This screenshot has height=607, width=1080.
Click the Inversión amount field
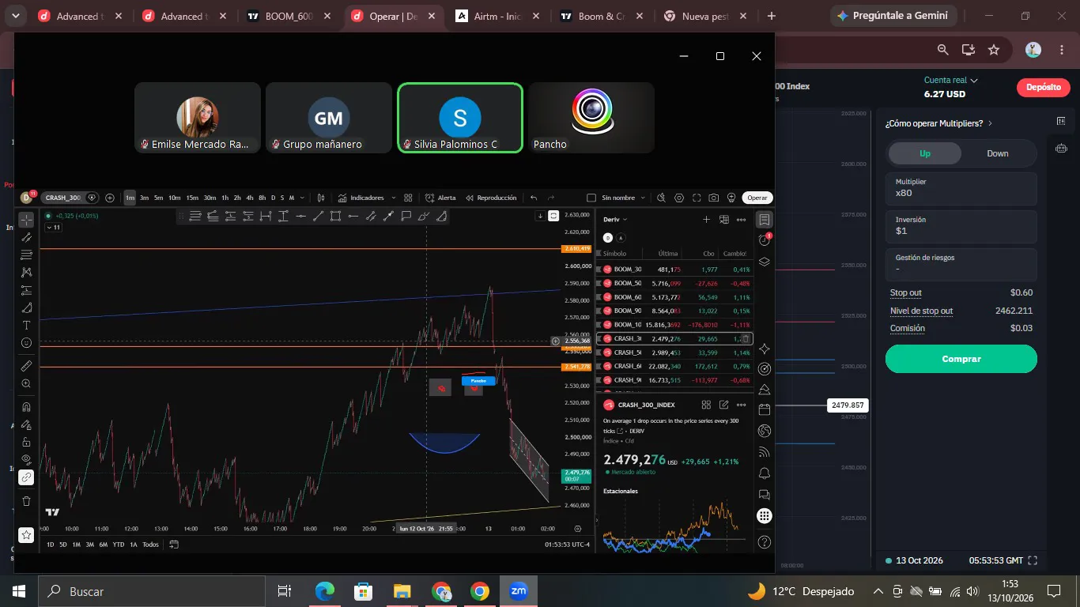961,226
